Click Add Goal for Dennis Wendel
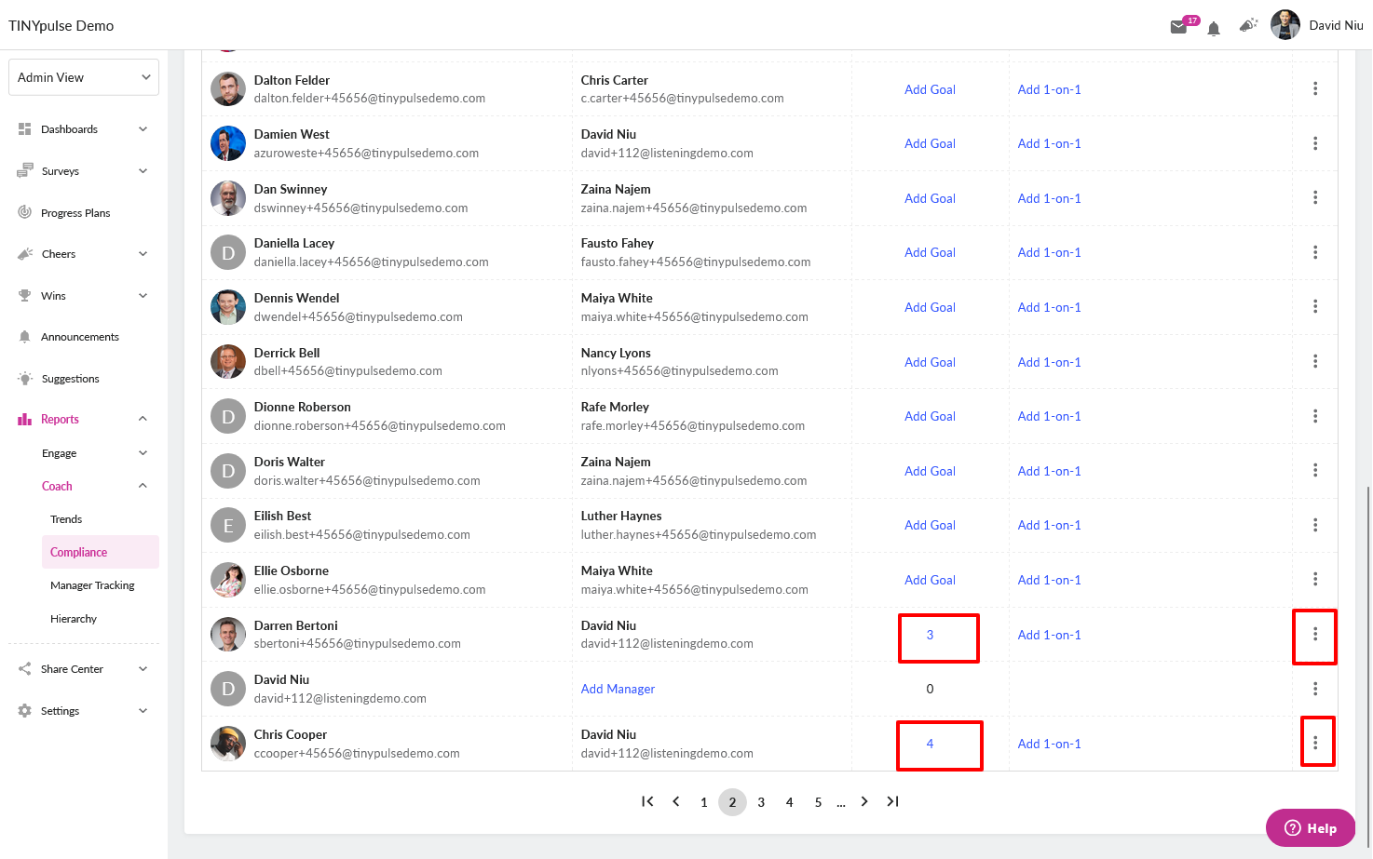The image size is (1373, 859). 930,307
